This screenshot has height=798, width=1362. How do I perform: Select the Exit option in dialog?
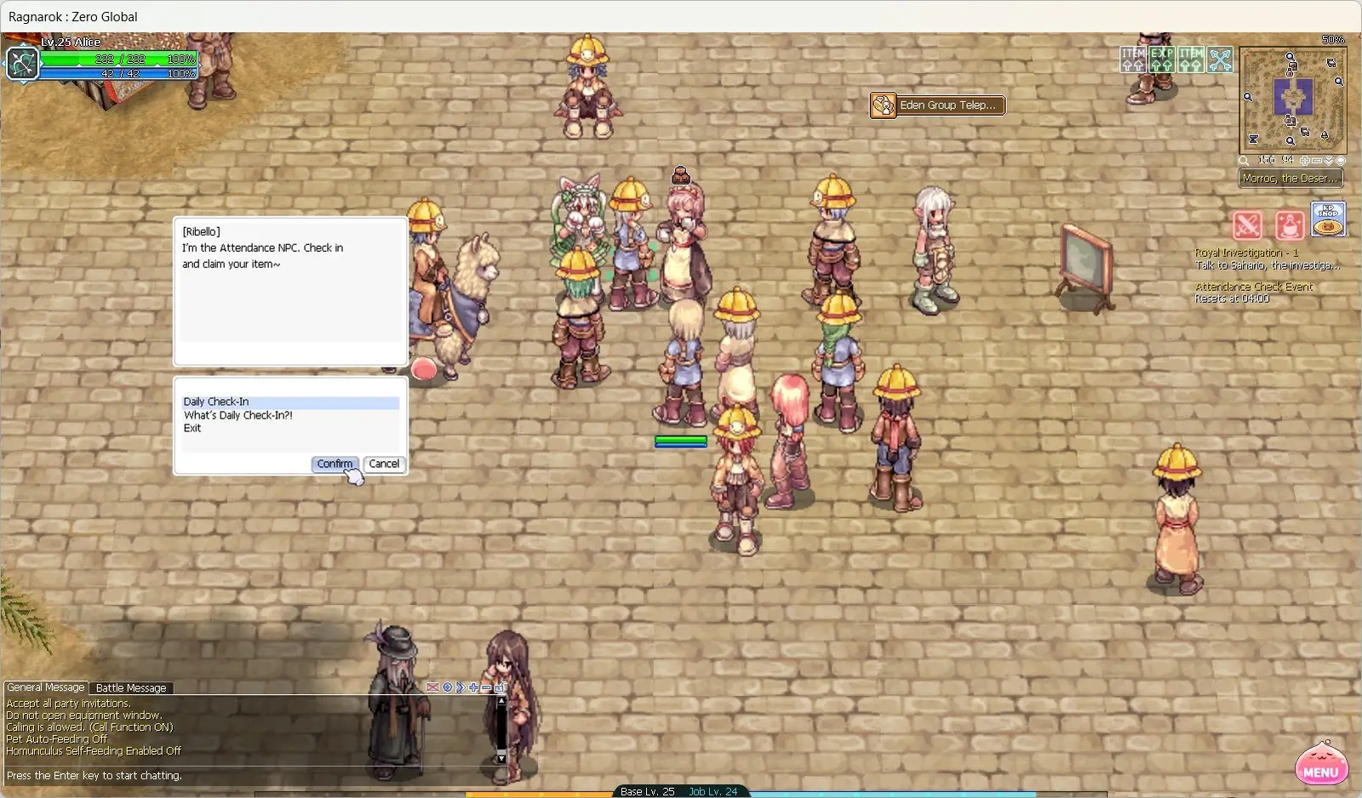pyautogui.click(x=290, y=428)
